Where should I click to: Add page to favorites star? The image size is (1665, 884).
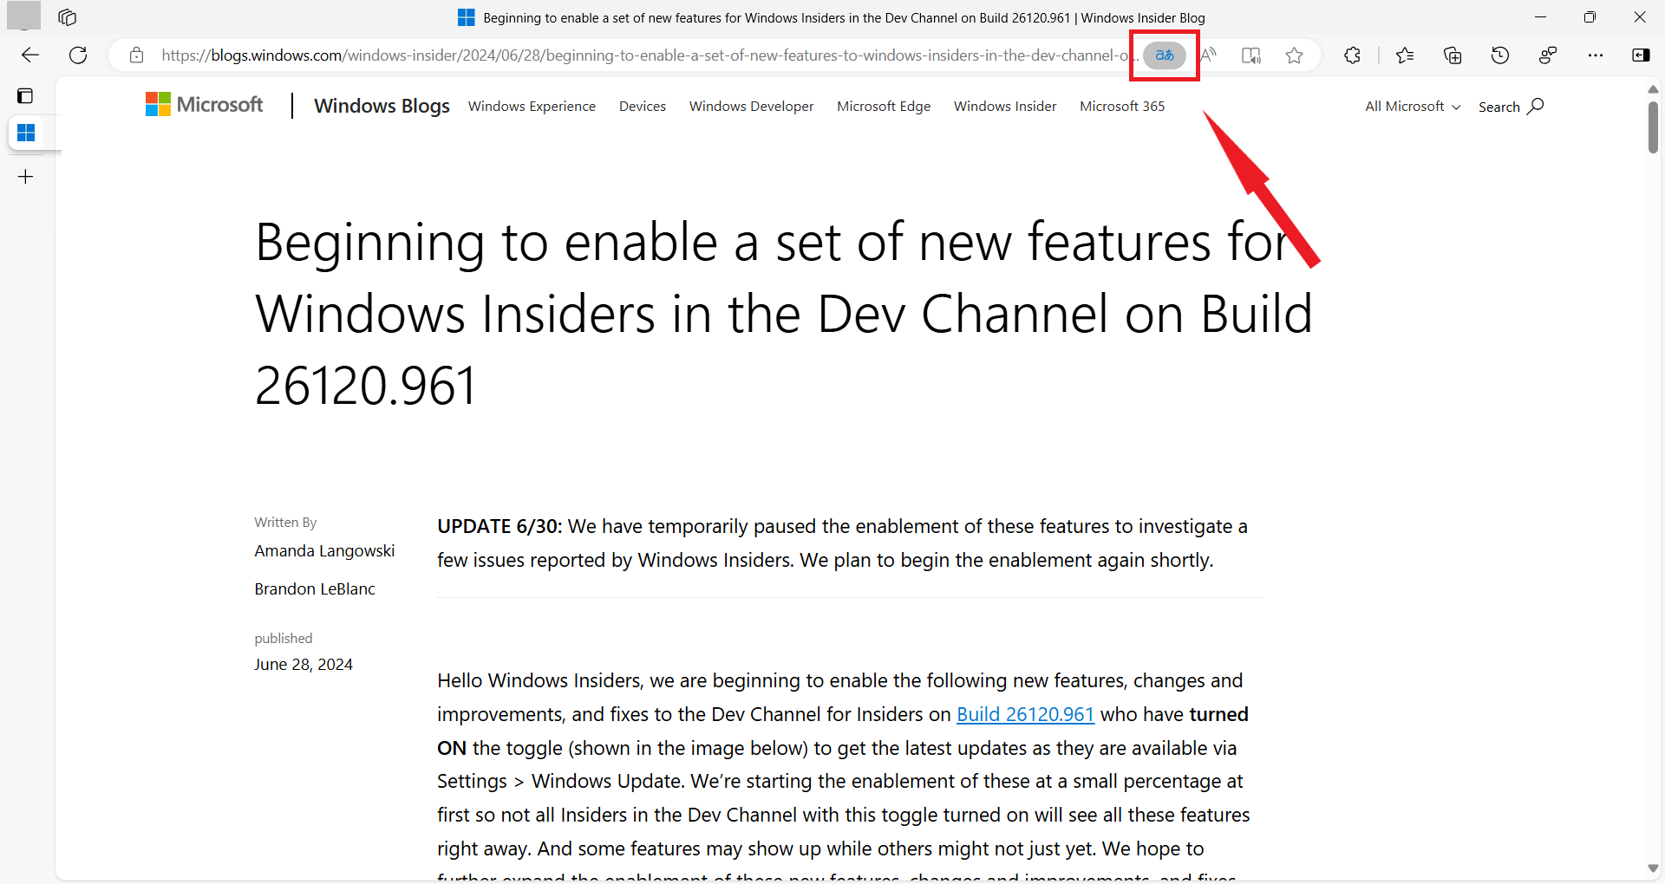(x=1295, y=55)
